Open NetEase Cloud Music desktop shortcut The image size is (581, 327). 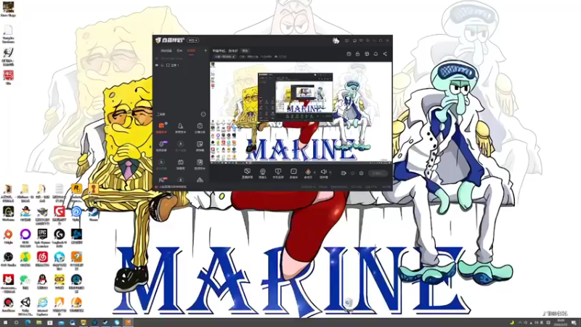point(42,259)
